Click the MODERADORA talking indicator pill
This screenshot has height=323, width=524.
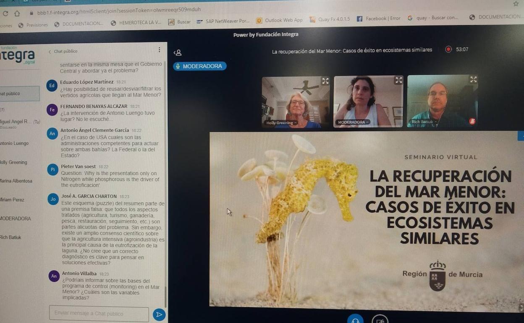coord(199,66)
